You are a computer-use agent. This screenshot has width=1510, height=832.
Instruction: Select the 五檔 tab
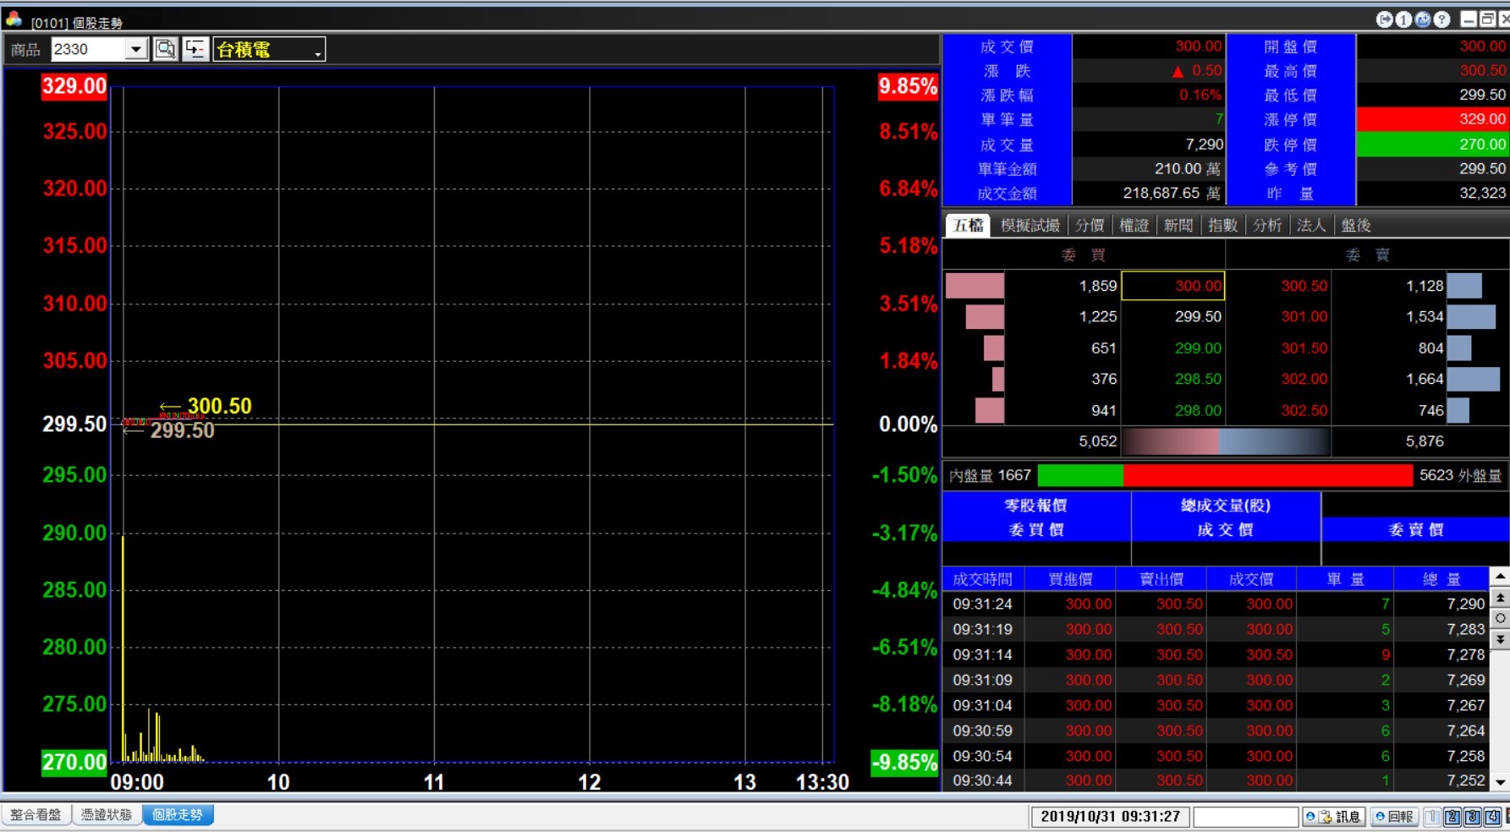968,225
